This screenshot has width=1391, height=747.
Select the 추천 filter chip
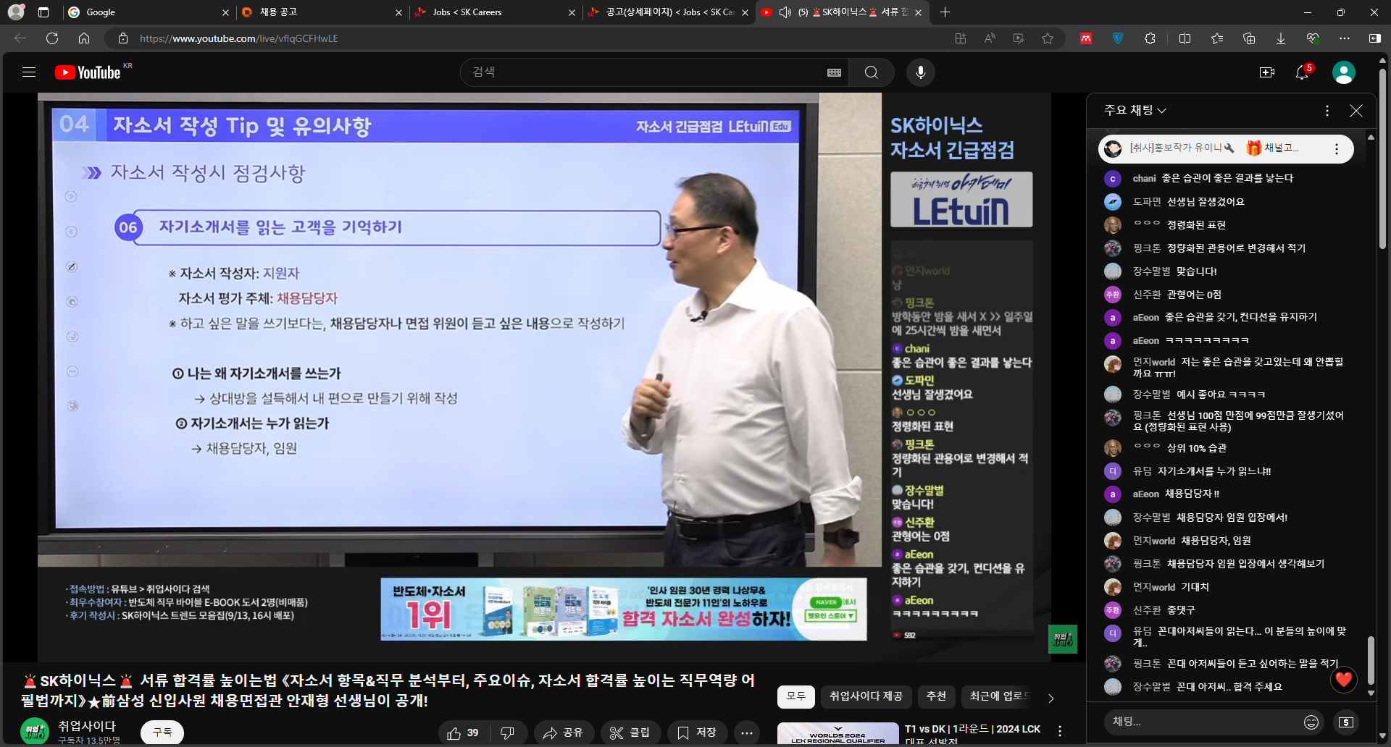(936, 696)
